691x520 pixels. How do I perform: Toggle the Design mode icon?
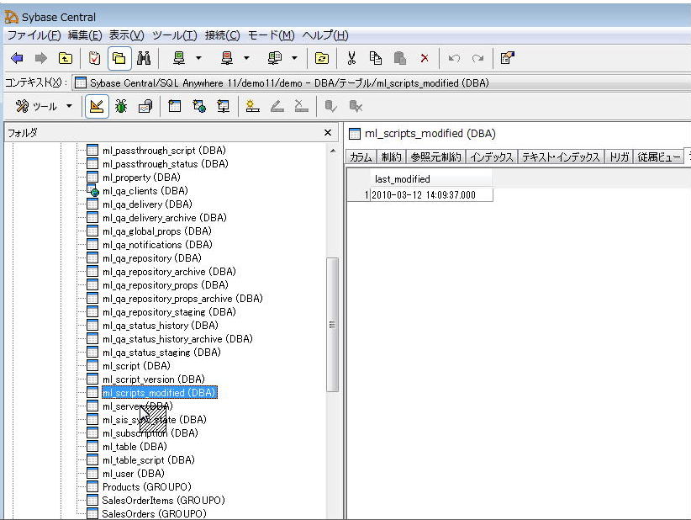point(97,106)
